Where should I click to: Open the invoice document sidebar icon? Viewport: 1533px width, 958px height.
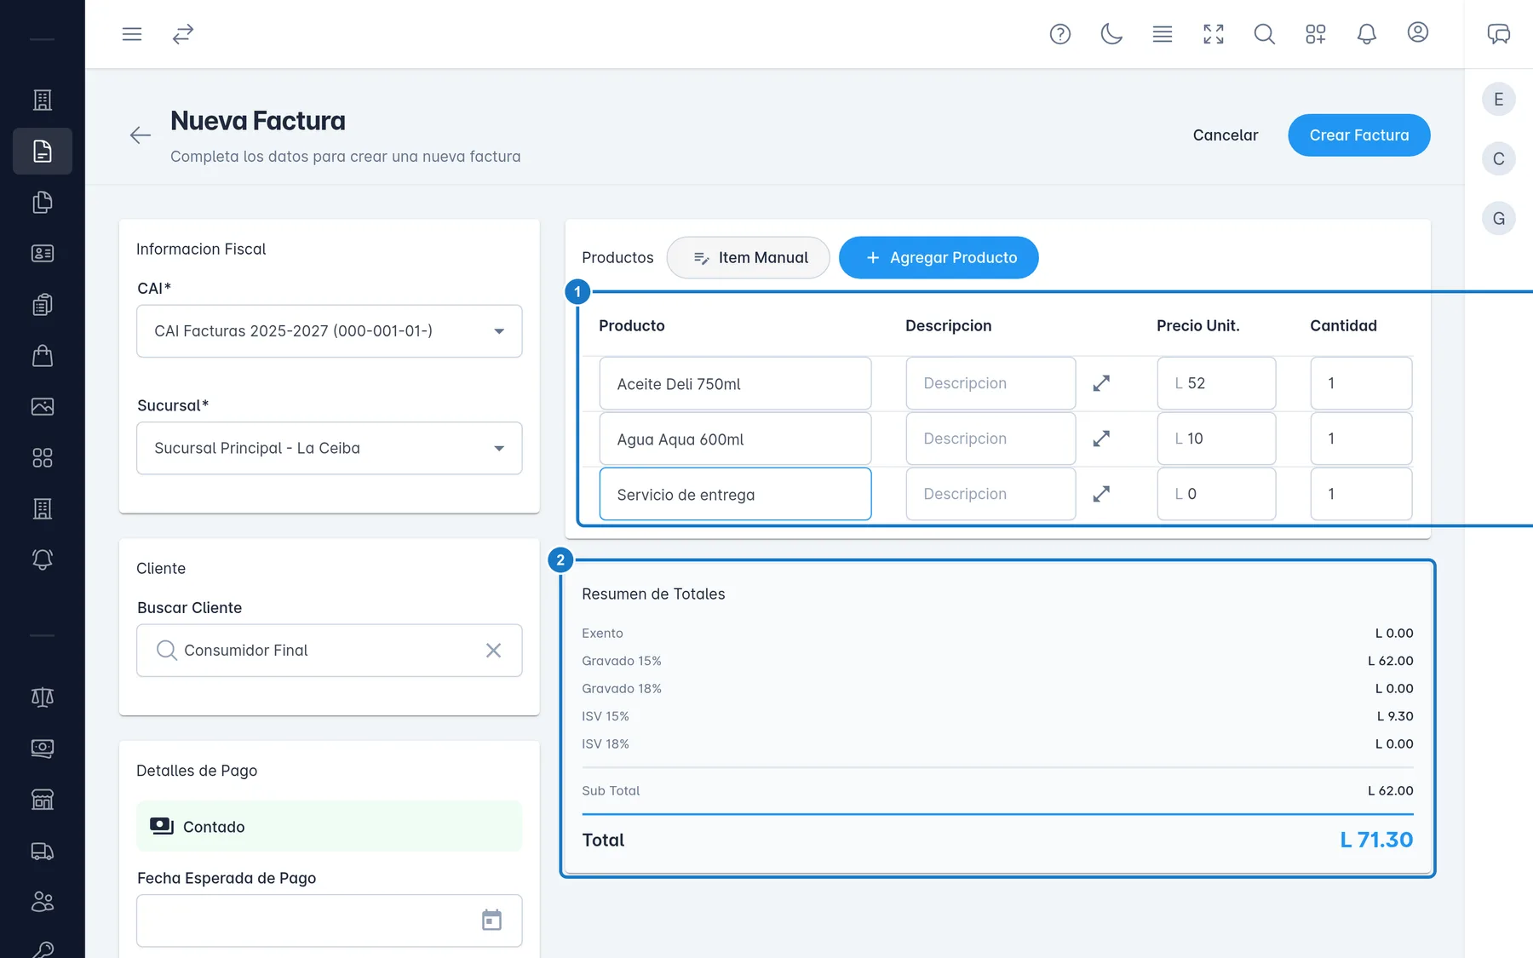43,152
